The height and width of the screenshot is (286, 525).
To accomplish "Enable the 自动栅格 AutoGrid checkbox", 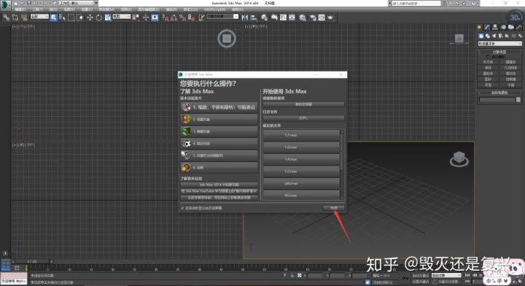I will coord(488,57).
